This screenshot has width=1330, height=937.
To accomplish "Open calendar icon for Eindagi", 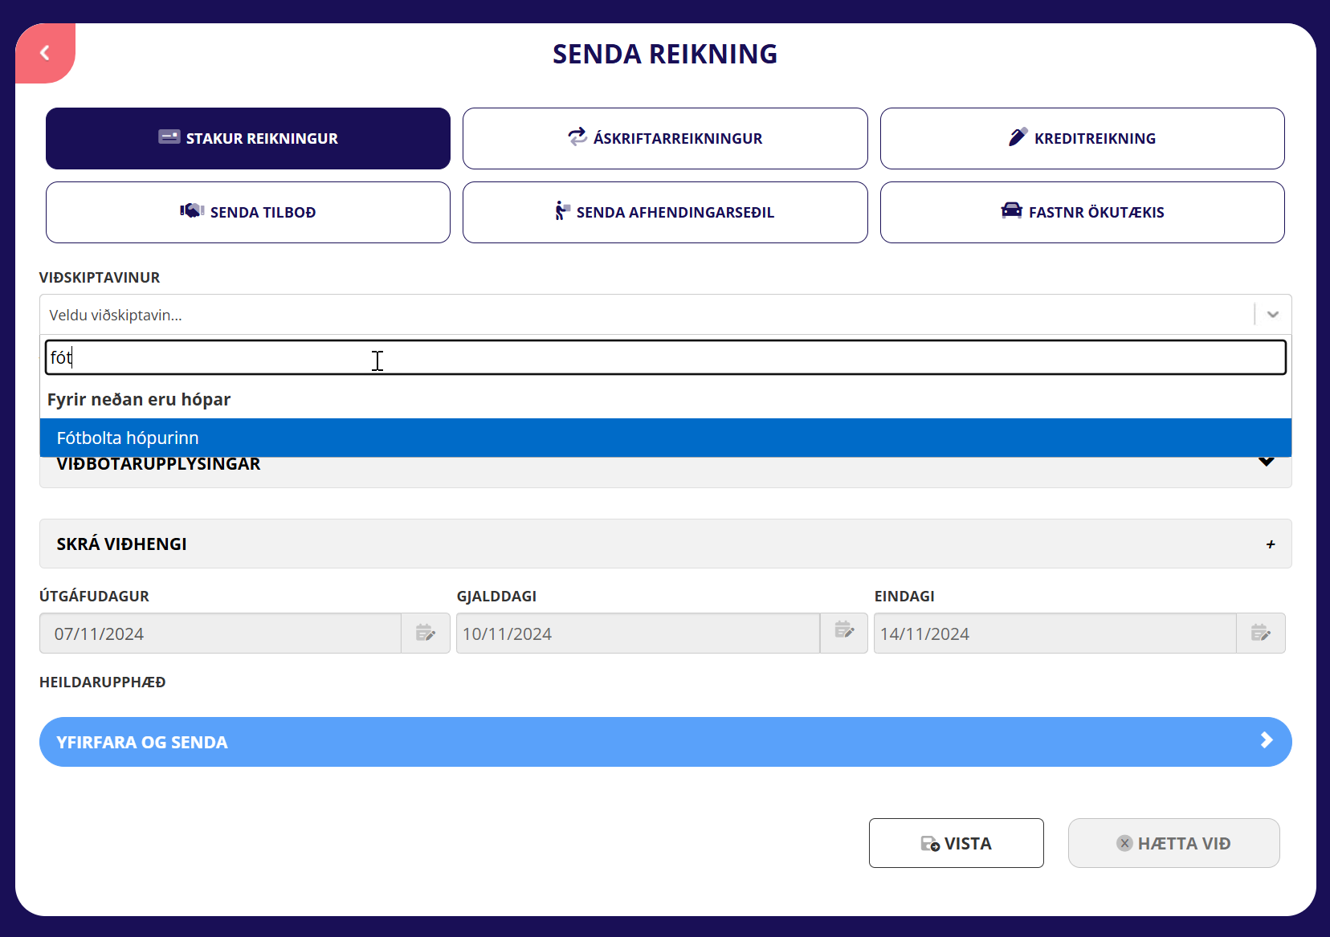I will click(x=1260, y=633).
